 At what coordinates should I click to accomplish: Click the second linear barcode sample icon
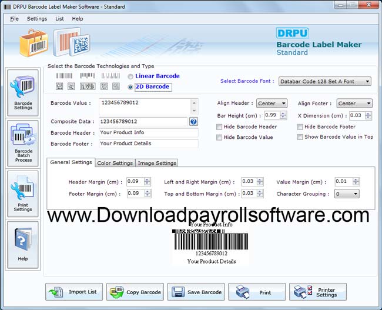[x=87, y=76]
